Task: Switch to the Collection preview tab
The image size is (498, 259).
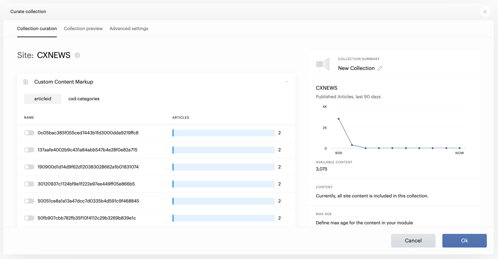Action: pos(83,28)
